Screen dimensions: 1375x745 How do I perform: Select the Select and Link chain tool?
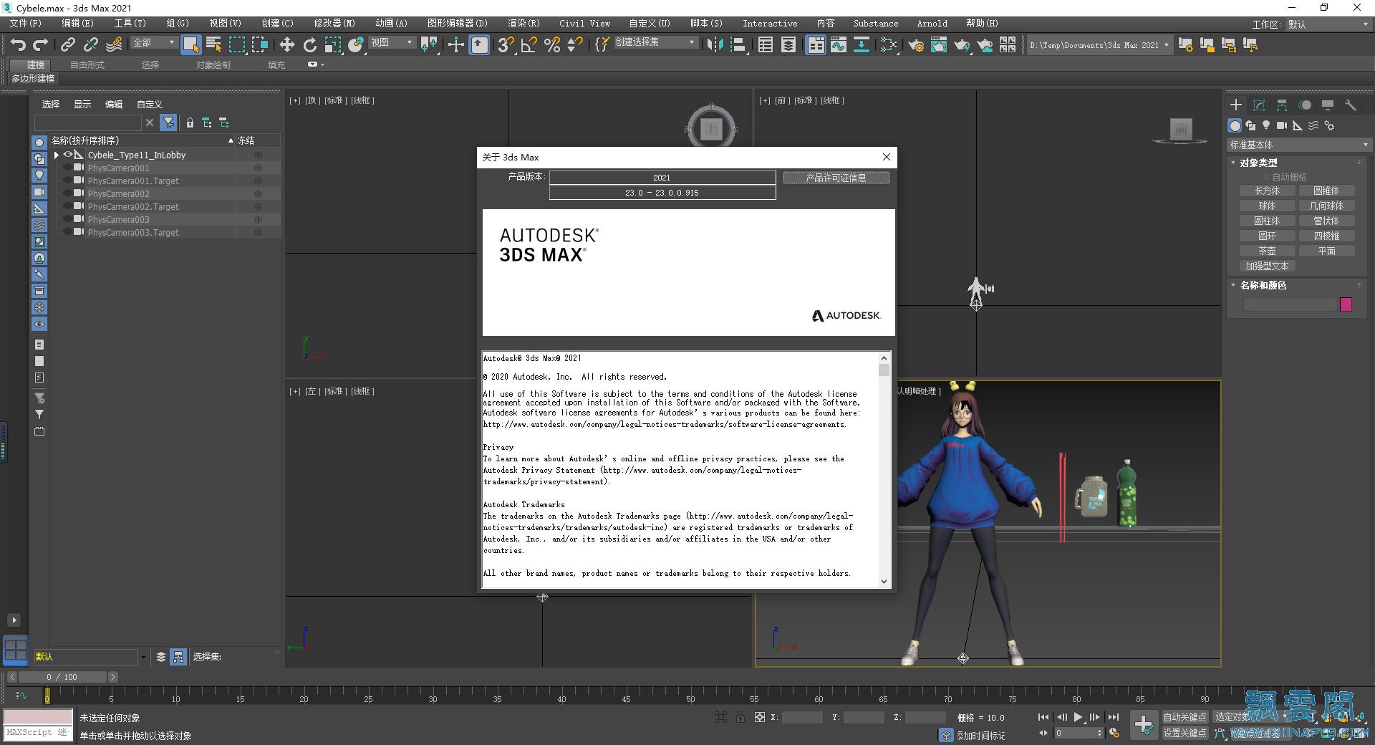pyautogui.click(x=67, y=44)
